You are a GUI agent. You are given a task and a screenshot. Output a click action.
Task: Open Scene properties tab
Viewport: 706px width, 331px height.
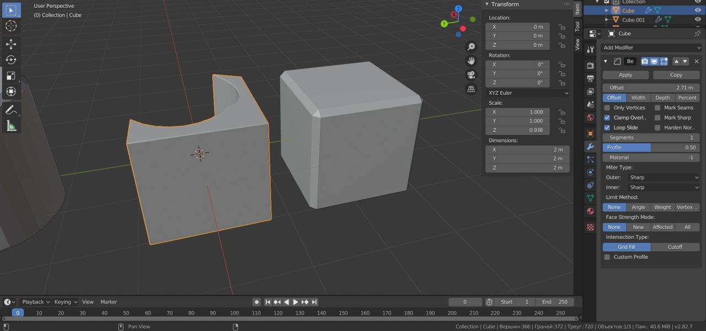(590, 104)
